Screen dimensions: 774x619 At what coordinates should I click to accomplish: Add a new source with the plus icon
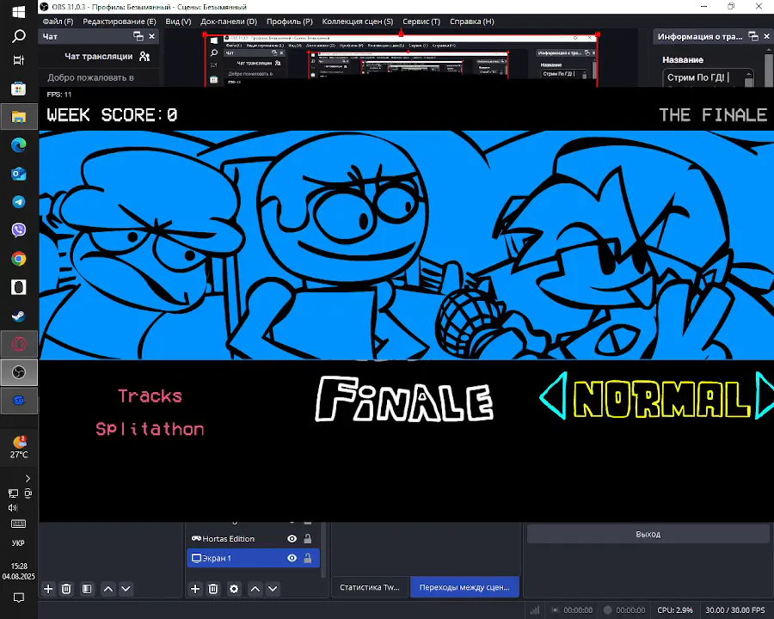coord(195,588)
